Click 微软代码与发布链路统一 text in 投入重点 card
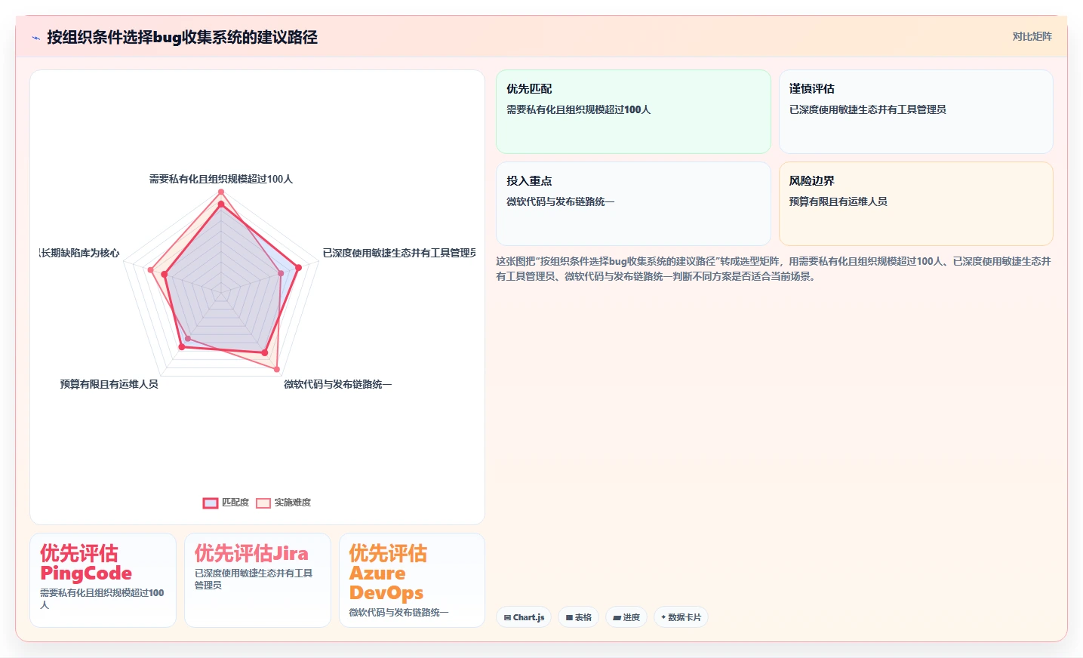The image size is (1083, 658). click(x=560, y=201)
